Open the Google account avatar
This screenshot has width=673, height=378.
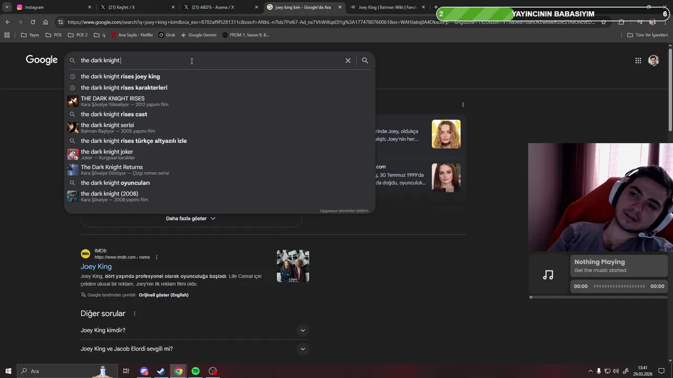pos(654,60)
